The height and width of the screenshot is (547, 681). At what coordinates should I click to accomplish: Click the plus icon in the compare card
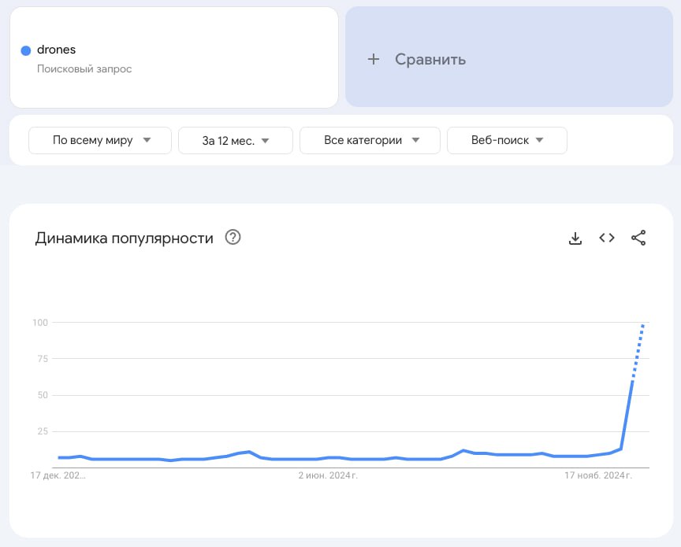[374, 60]
